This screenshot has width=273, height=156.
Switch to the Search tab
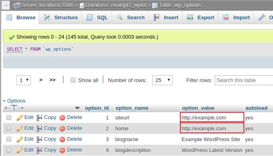coord(130,17)
